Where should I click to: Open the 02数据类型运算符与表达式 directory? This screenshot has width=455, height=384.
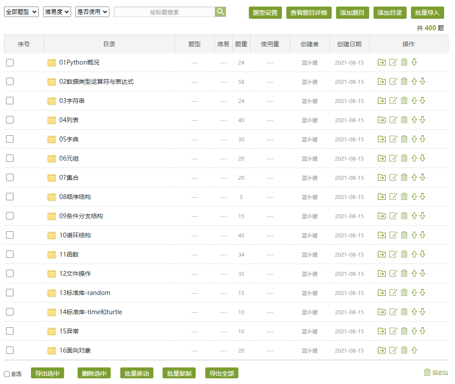coord(96,82)
